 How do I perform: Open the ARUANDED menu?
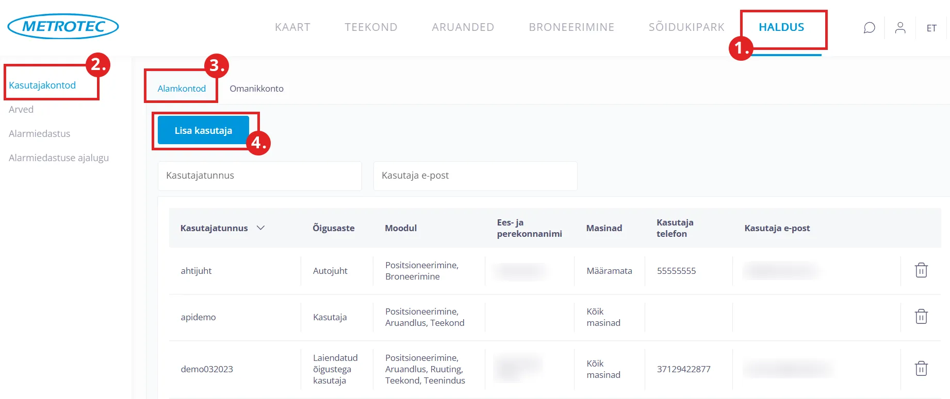(x=463, y=27)
